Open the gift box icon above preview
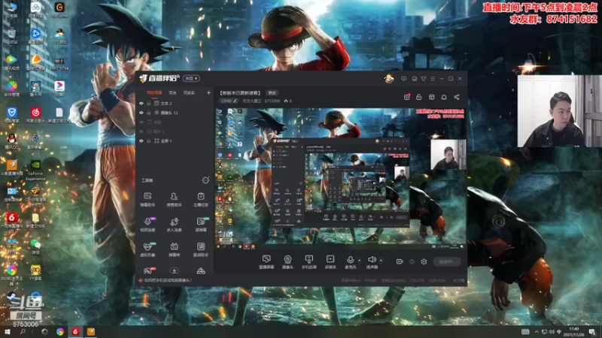 coord(406,97)
